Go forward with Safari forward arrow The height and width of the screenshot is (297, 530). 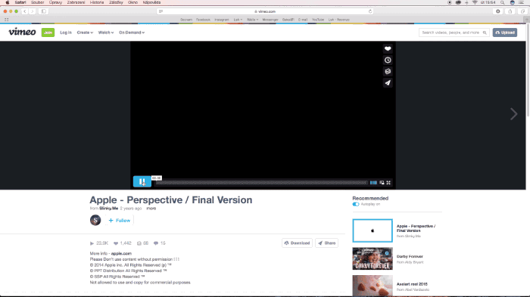point(32,11)
